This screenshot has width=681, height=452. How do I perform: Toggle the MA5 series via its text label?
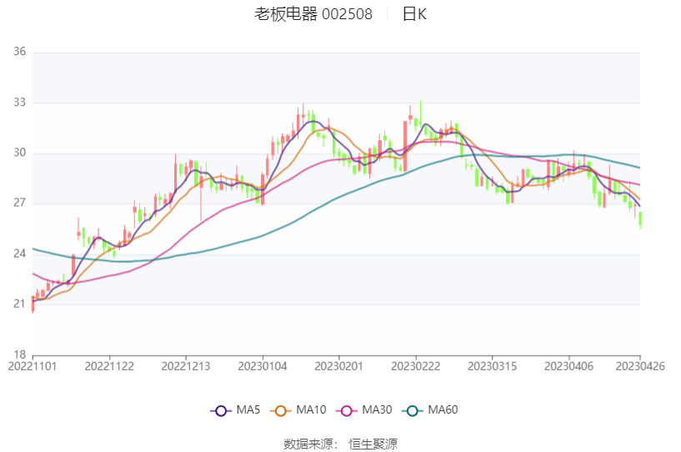248,410
